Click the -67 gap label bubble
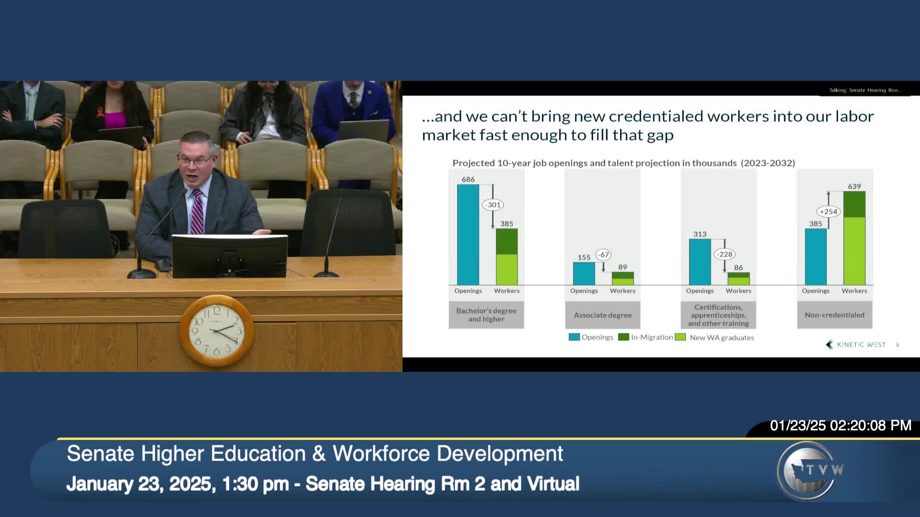The height and width of the screenshot is (517, 920). coord(603,255)
